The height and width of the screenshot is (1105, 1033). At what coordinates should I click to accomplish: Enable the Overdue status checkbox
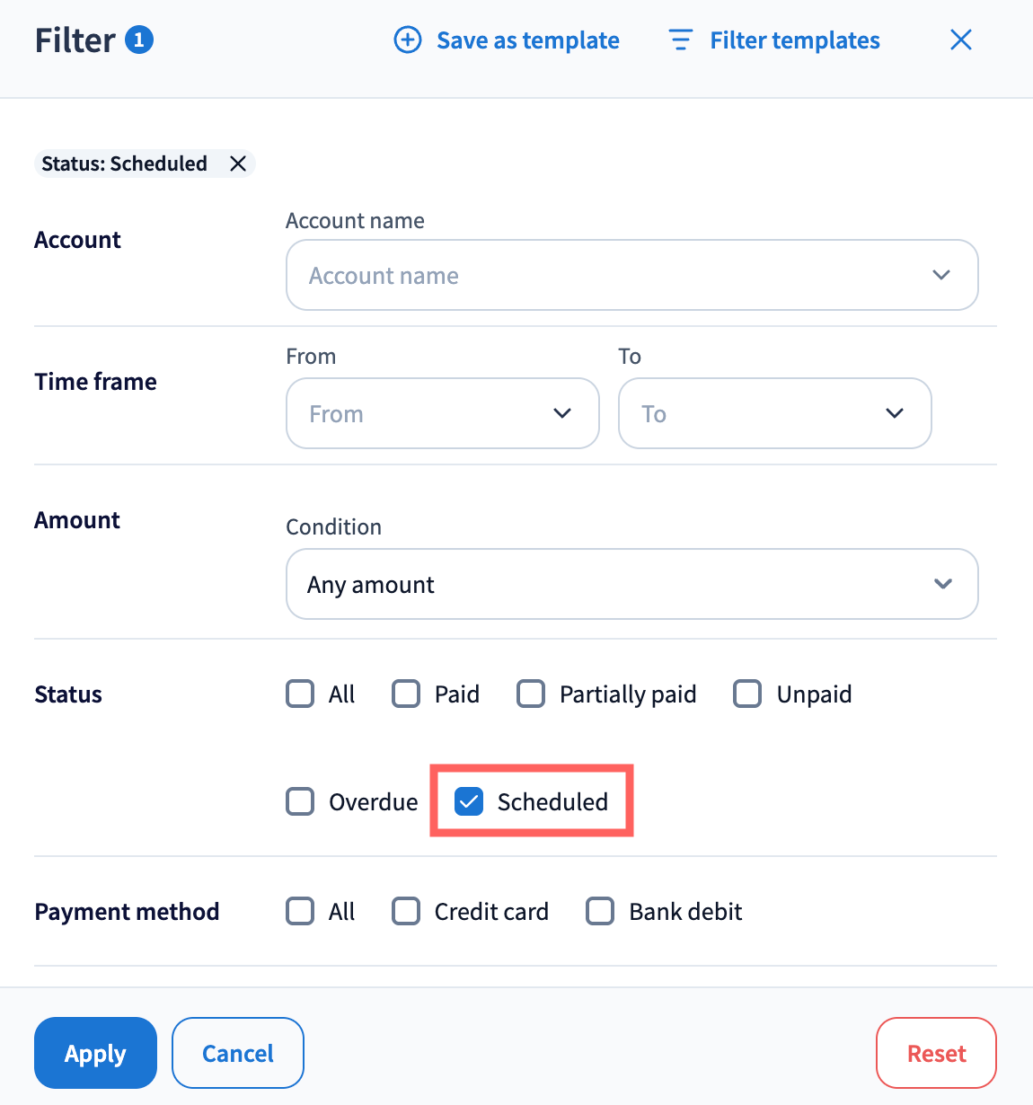[x=300, y=801]
